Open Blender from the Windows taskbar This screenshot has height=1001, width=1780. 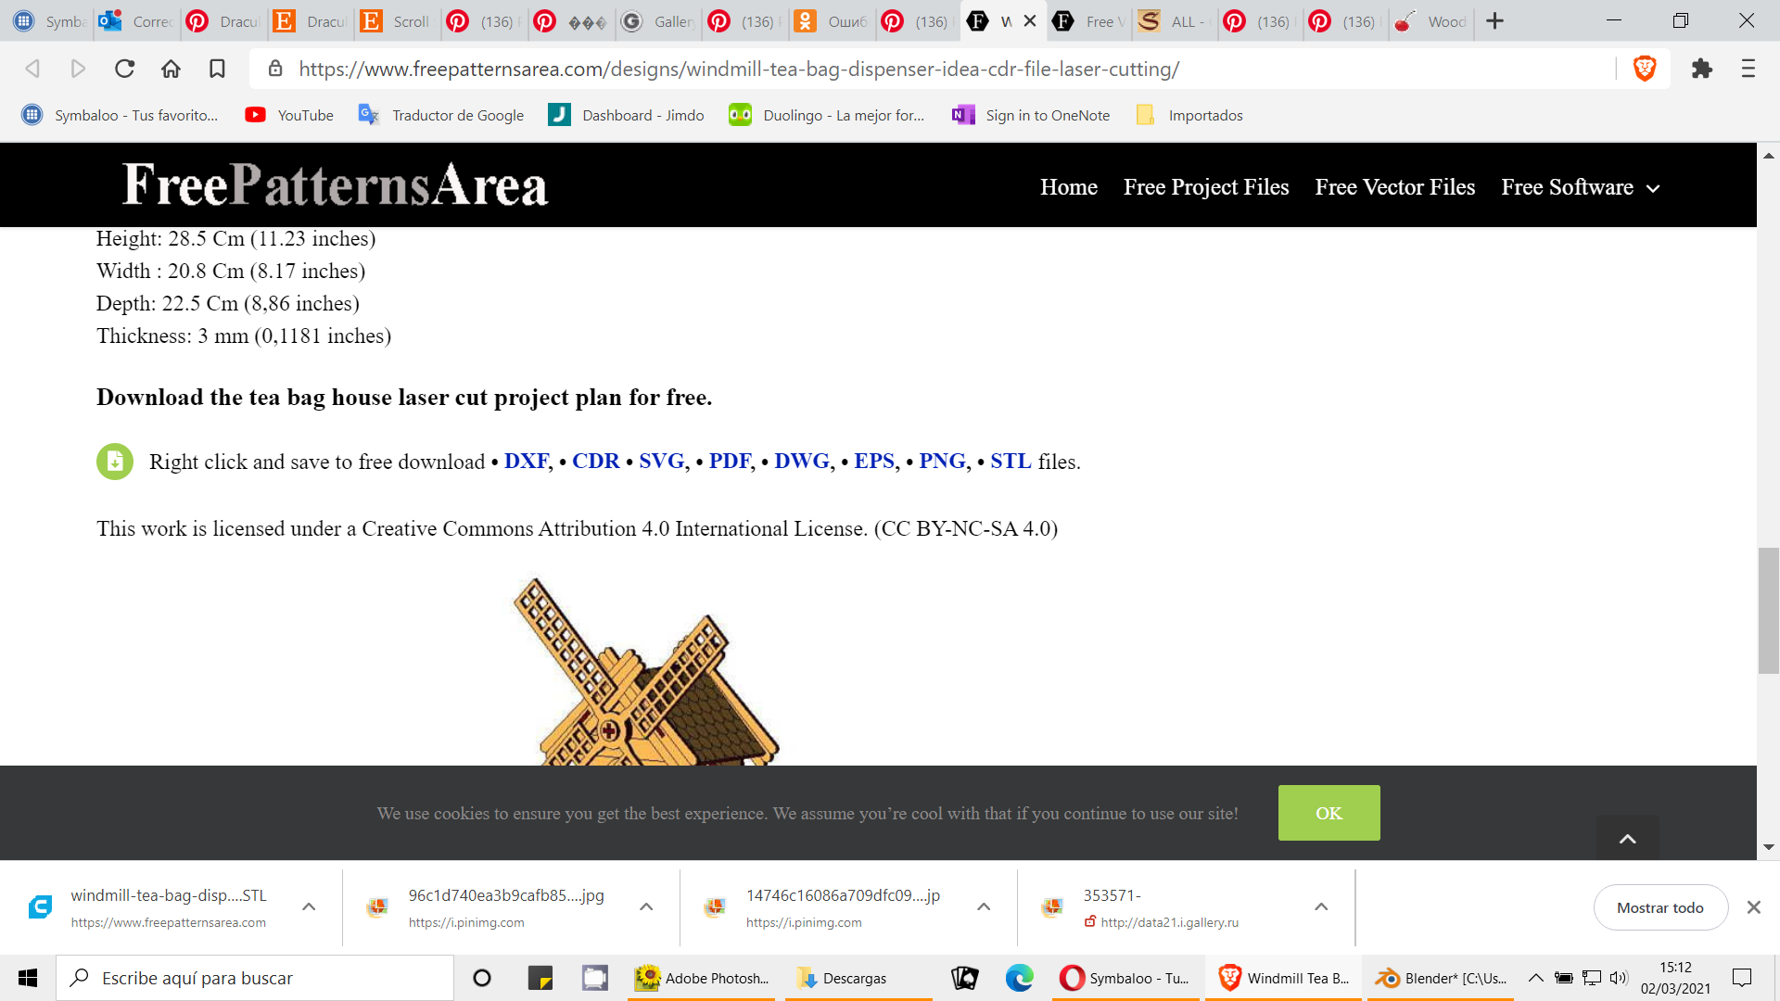click(1442, 978)
